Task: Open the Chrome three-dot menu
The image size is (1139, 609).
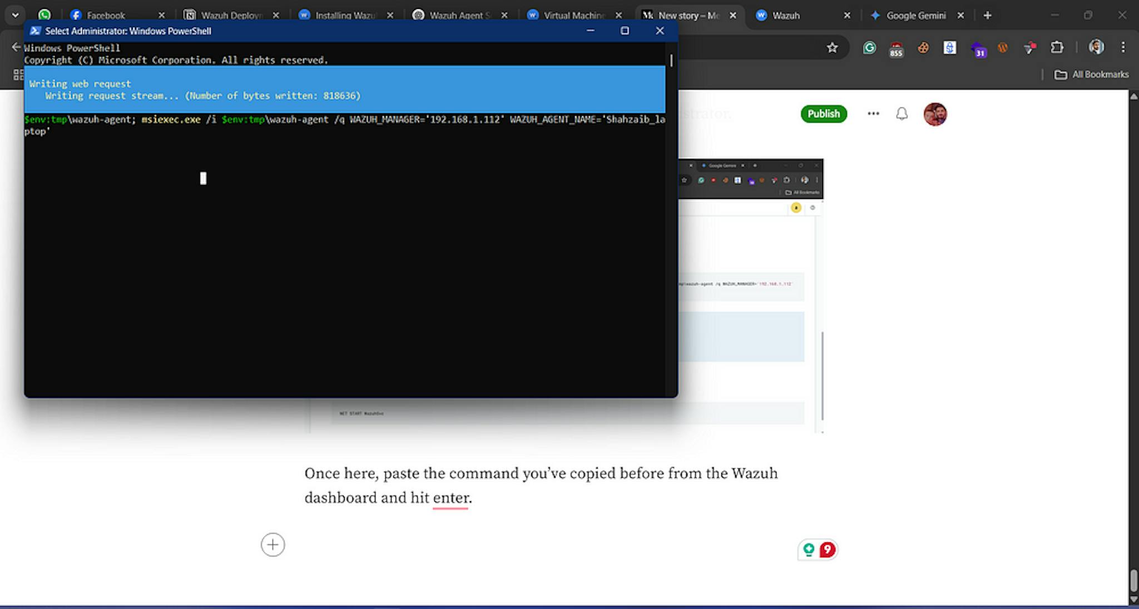Action: coord(1123,47)
